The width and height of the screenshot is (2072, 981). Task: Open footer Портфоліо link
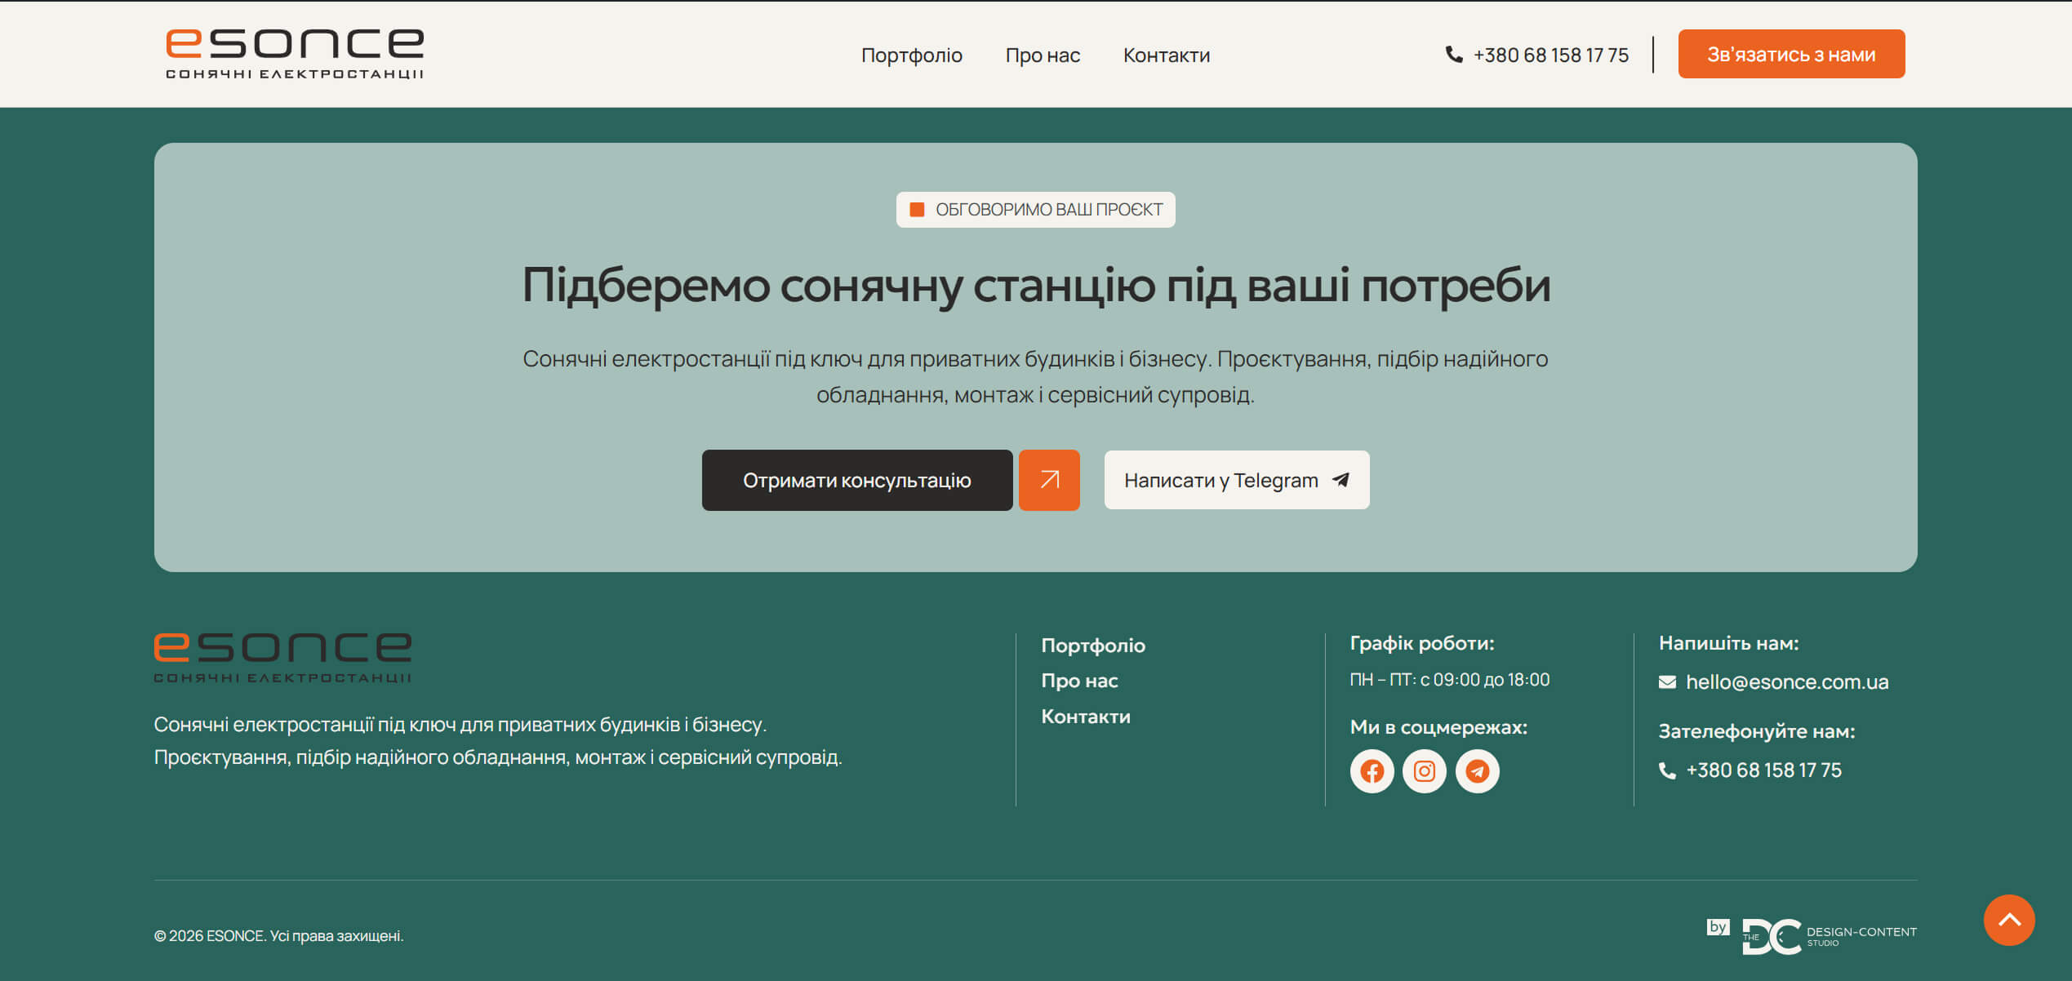point(1093,646)
